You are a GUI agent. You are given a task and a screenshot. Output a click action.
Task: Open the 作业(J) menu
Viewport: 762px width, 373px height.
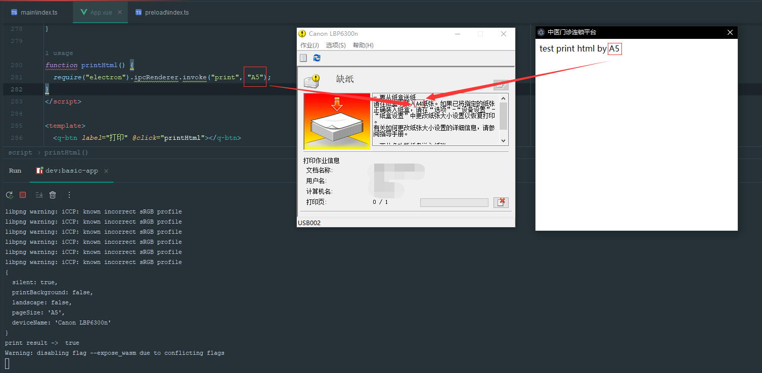309,45
